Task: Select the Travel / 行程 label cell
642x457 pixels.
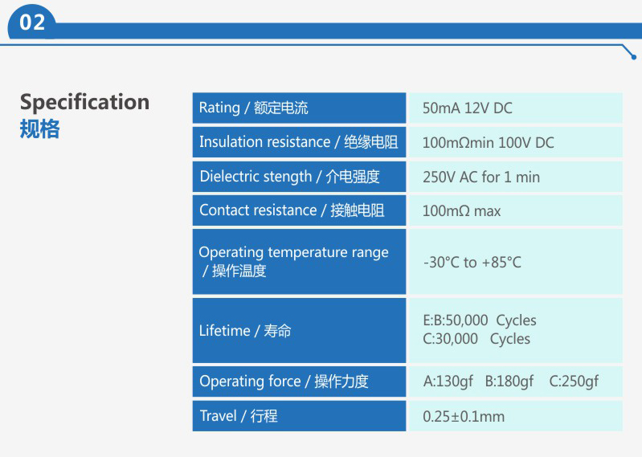Action: click(299, 416)
